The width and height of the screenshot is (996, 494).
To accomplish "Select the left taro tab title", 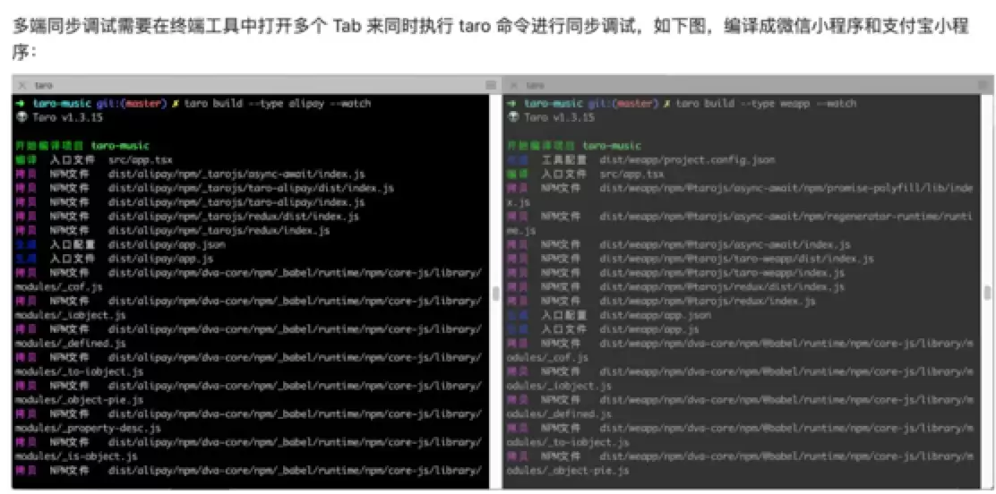I will (43, 85).
